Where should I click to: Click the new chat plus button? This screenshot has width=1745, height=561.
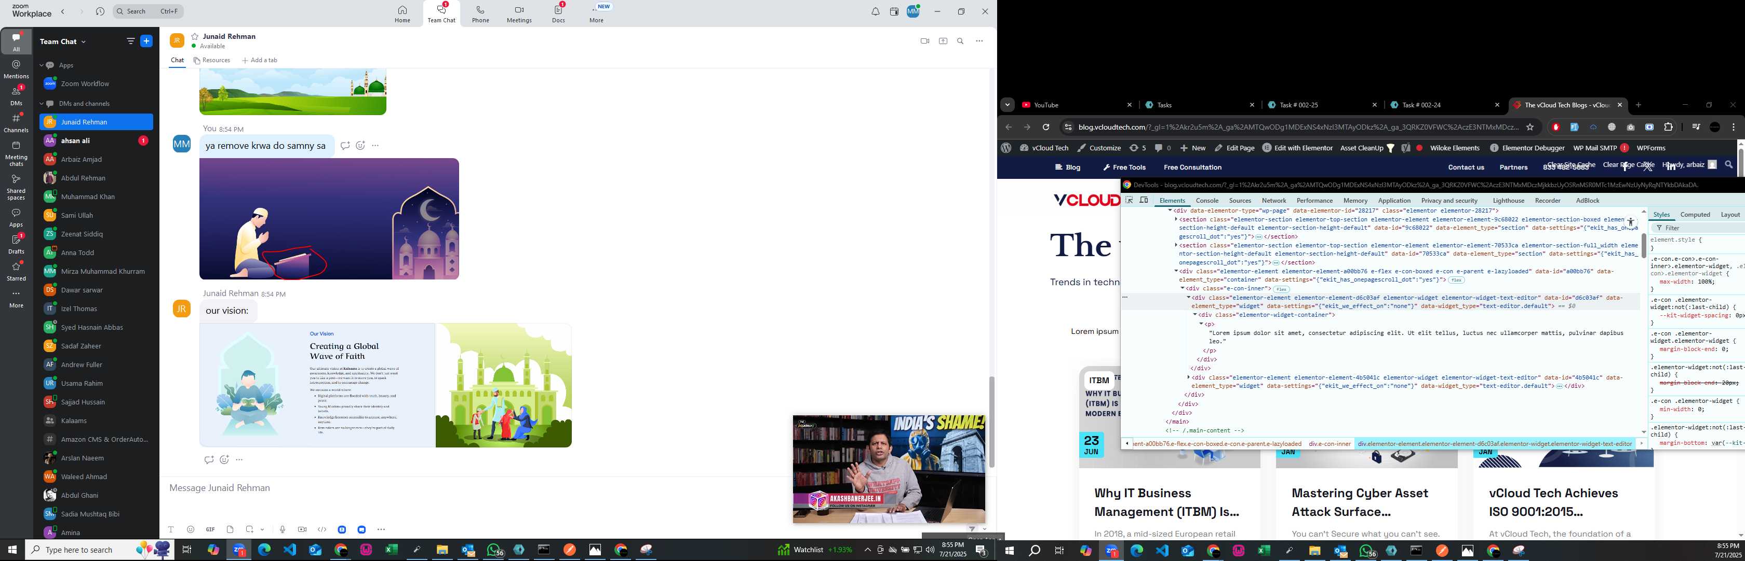146,41
